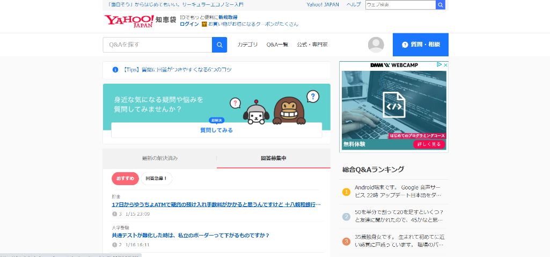Click the 質問・相談 blue button
550x257 pixels.
coord(421,45)
